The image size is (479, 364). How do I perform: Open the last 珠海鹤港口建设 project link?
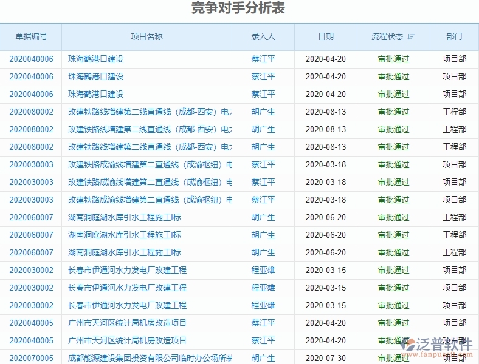coord(95,94)
